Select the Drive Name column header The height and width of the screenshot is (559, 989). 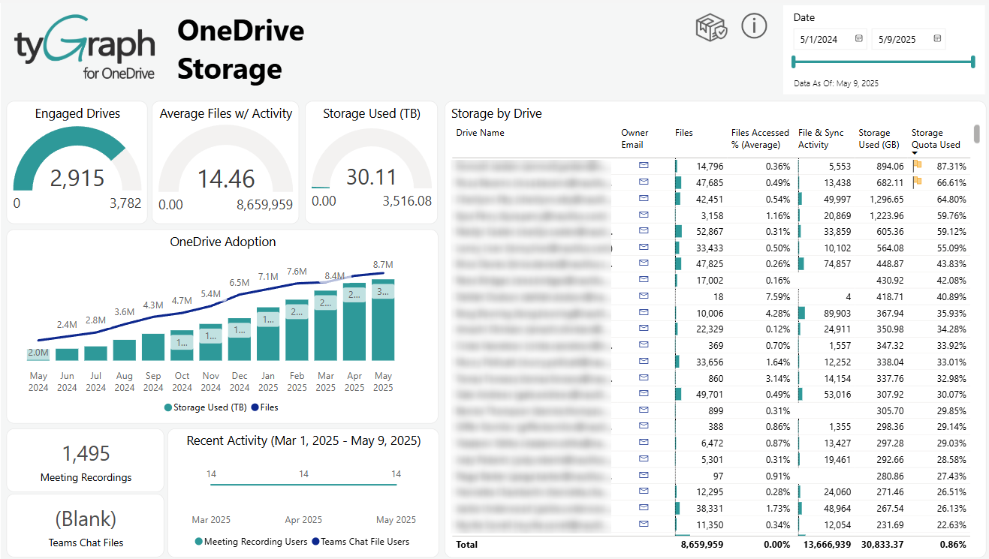click(x=481, y=133)
